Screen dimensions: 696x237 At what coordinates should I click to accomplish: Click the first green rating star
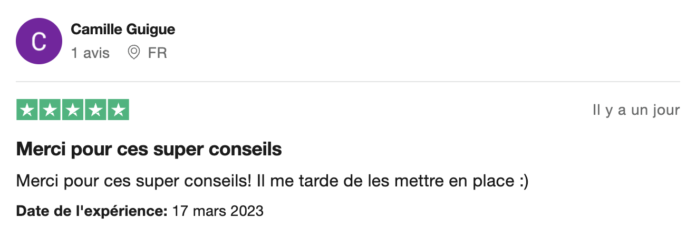click(27, 110)
